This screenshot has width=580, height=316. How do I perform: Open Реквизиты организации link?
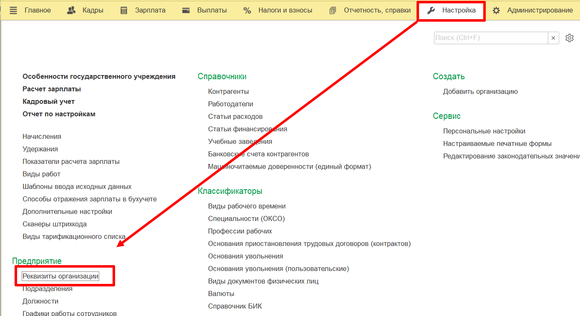click(x=61, y=276)
